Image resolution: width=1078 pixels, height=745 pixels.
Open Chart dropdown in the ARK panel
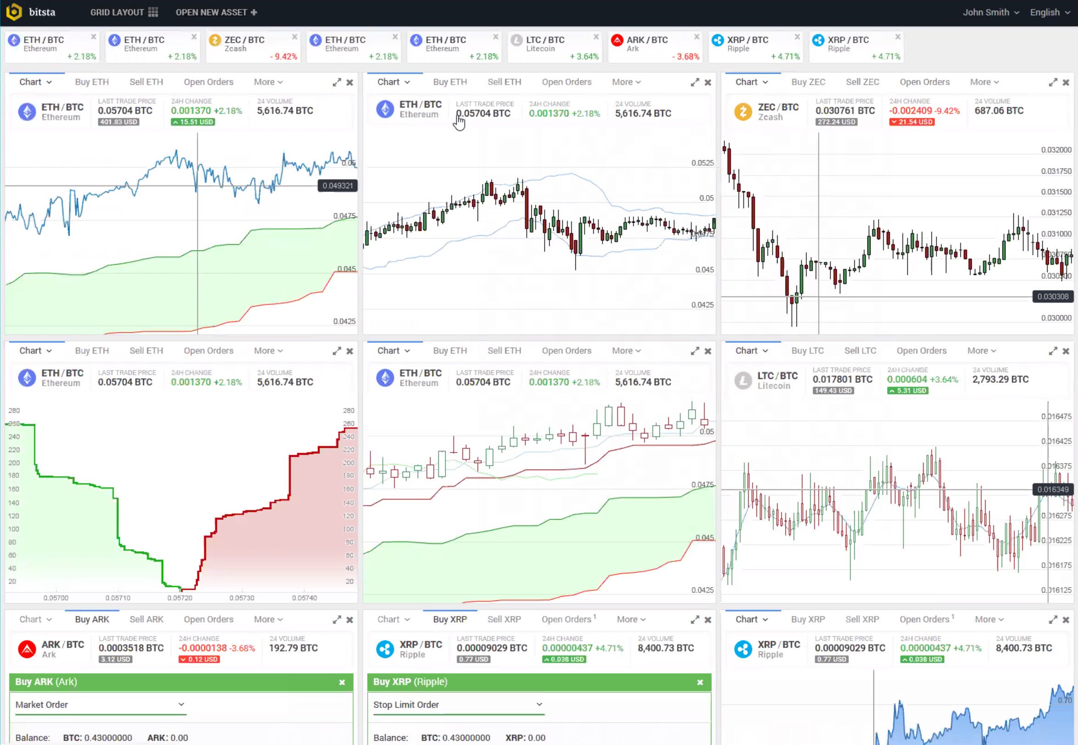coord(35,620)
